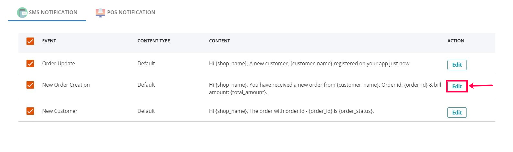Click the ACTION column header
The width and height of the screenshot is (513, 152).
click(x=455, y=41)
